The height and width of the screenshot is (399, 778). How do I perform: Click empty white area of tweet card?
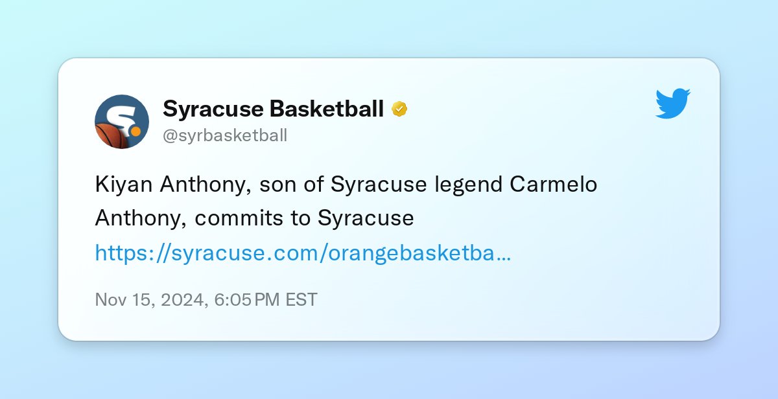[551, 298]
